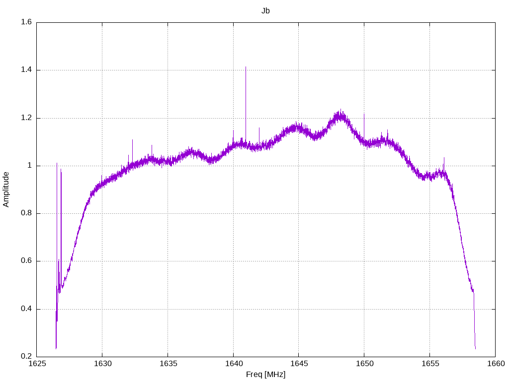Click the tallest spike peak near 1641 MHz
509x381 pixels.
point(246,67)
